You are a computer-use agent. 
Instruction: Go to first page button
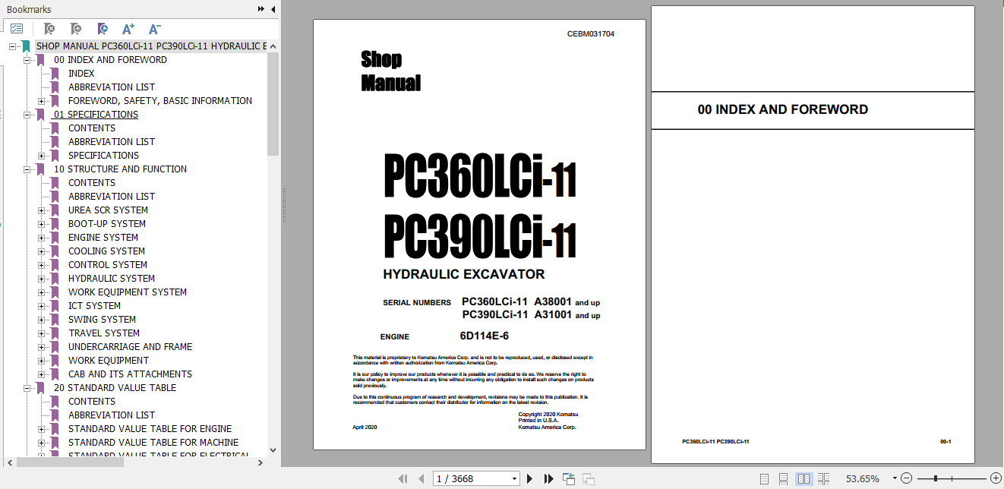[403, 478]
